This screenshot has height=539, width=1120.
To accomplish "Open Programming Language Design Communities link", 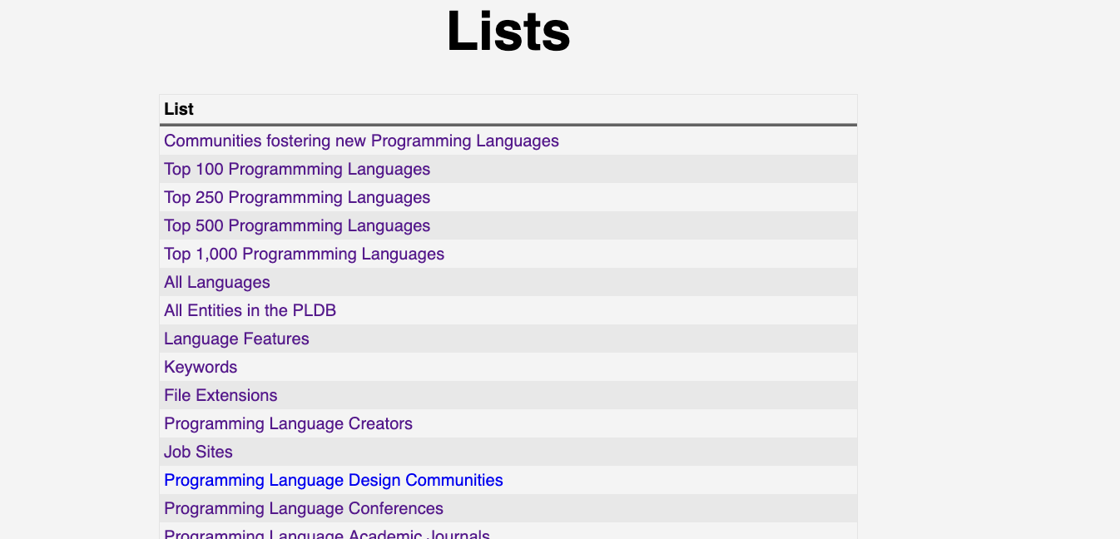I will (x=334, y=480).
